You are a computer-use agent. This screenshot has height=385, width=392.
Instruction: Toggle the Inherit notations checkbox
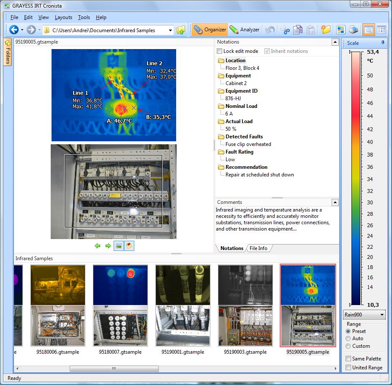point(267,51)
